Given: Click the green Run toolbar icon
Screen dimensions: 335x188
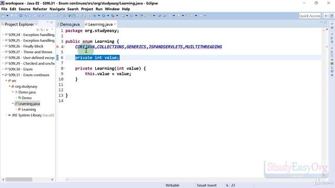Looking at the screenshot, I should (x=104, y=16).
